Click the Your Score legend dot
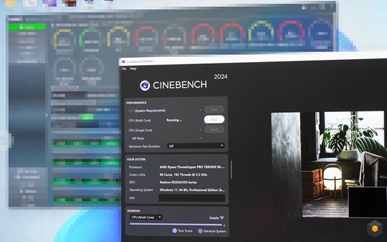 coord(175,231)
